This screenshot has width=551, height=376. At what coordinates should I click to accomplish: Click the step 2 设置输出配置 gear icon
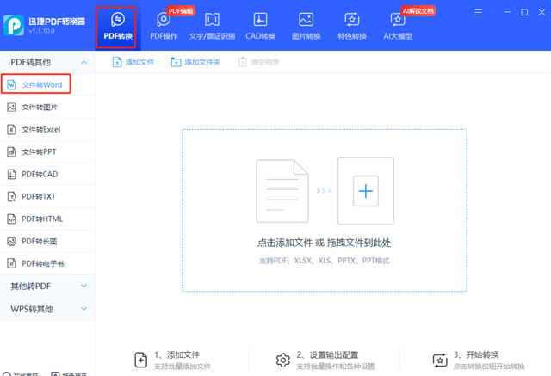[x=283, y=360]
